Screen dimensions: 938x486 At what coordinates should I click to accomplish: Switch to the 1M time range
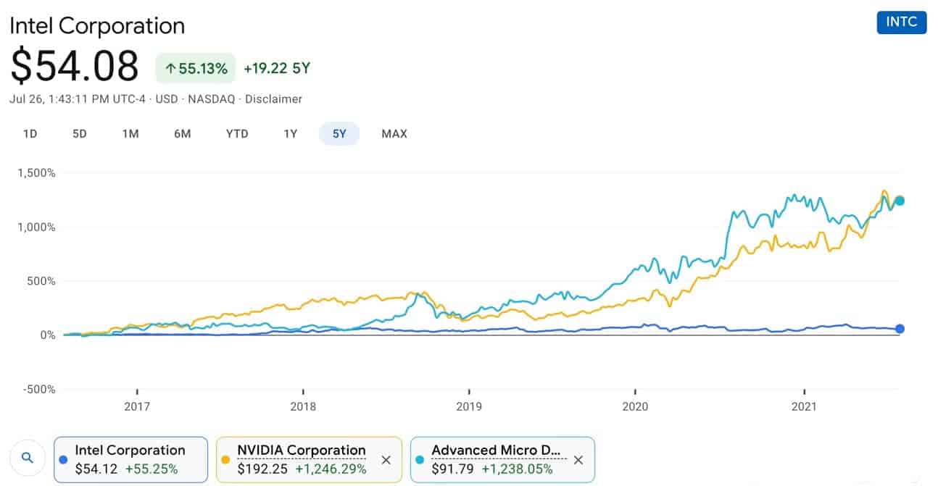pyautogui.click(x=130, y=134)
